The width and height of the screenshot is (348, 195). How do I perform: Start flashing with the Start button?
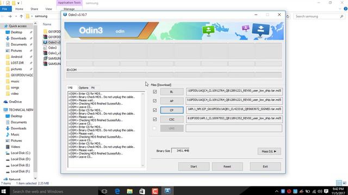coord(194,166)
